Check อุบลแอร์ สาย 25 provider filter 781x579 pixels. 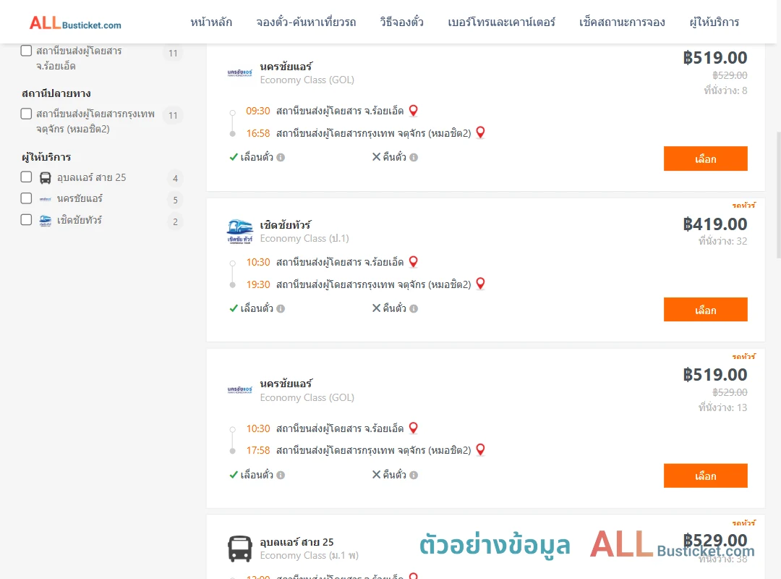pyautogui.click(x=27, y=177)
